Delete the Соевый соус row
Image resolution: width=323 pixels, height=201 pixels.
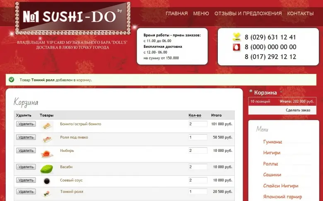pos(26,180)
